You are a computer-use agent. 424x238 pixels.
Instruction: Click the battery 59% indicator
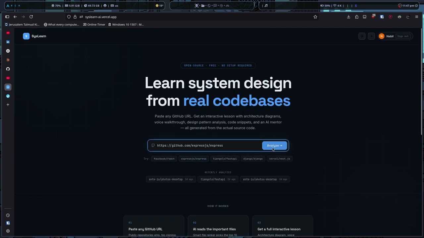pyautogui.click(x=325, y=6)
